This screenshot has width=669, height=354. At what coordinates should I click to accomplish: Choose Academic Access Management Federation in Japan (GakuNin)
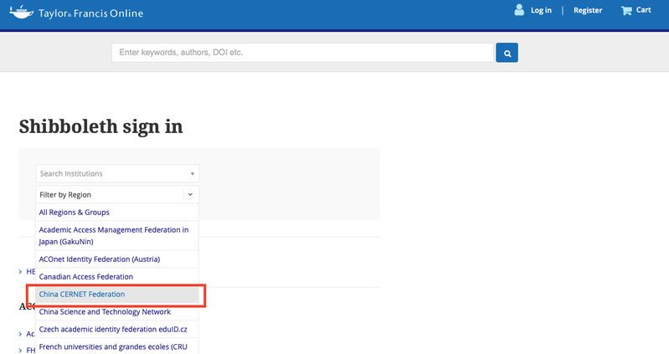click(x=117, y=235)
